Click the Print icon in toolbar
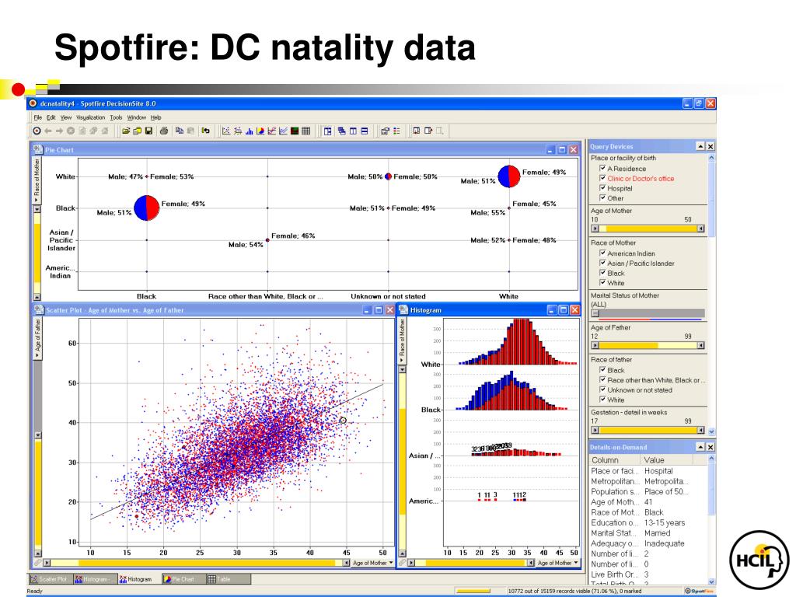This screenshot has height=597, width=796. (164, 131)
